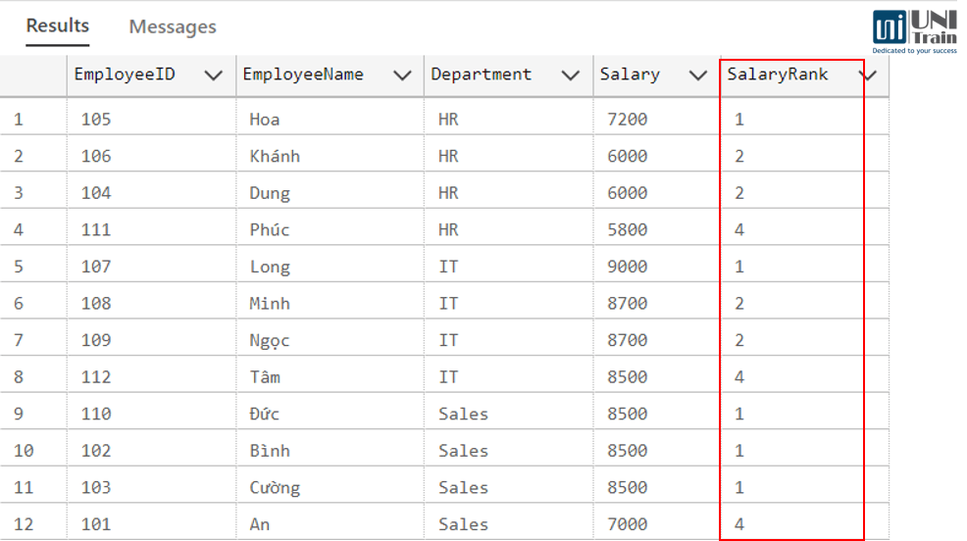Switch to the Results tab
The height and width of the screenshot is (541, 967).
pyautogui.click(x=57, y=25)
